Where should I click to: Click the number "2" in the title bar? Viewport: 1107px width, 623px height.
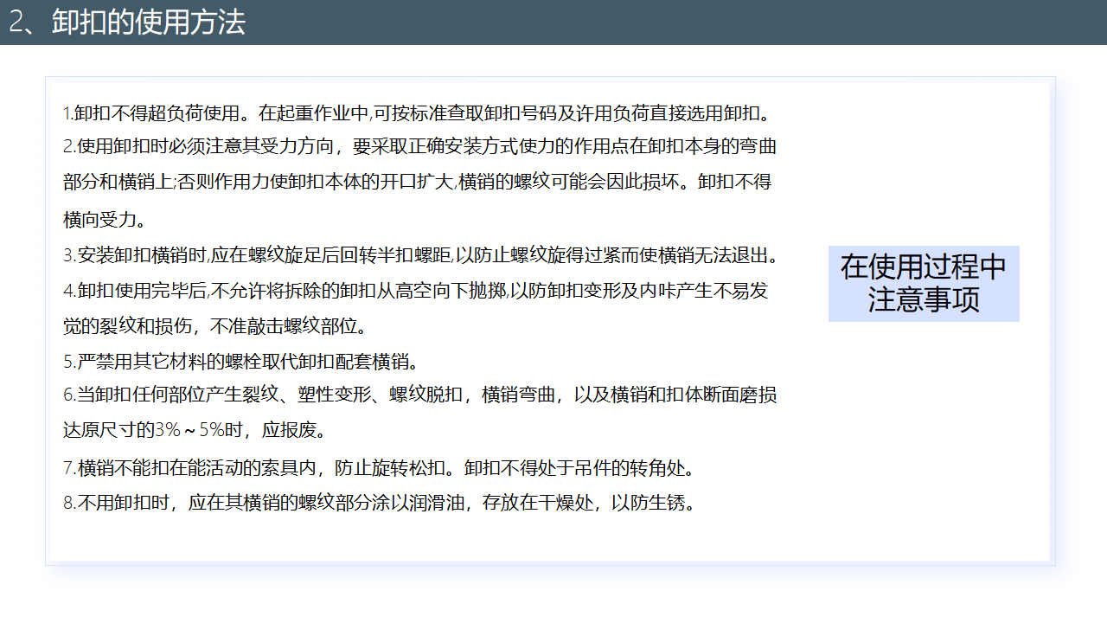point(16,22)
